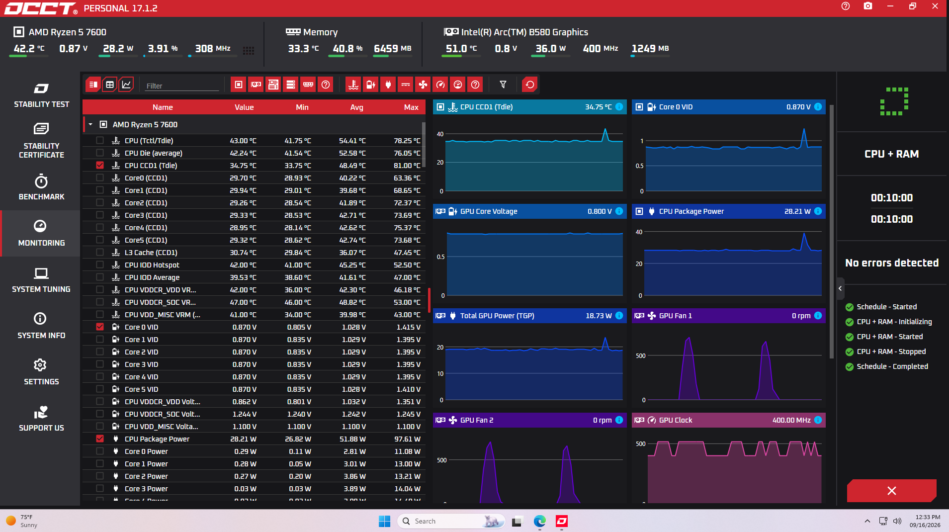The width and height of the screenshot is (949, 532).
Task: Check the CPU (Tctl/Tdie) checkbox
Action: [100, 140]
